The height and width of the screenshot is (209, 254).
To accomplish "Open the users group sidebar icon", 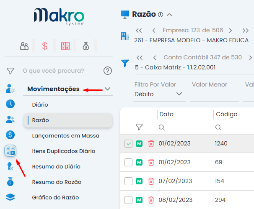I will pyautogui.click(x=10, y=120).
